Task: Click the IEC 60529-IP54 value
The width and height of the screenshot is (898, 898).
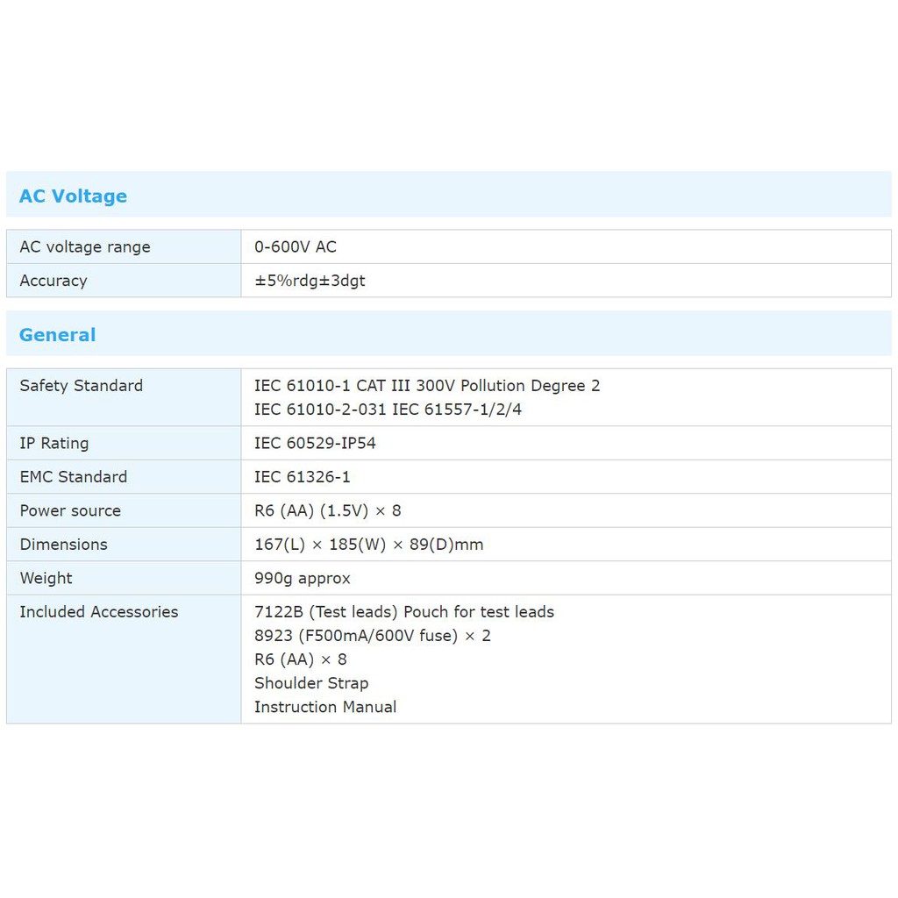Action: 315,444
